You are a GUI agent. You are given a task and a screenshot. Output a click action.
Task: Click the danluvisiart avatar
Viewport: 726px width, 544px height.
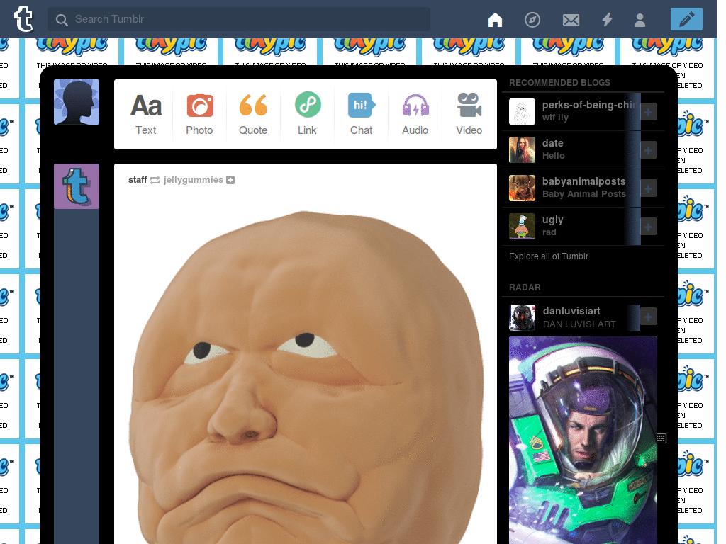(523, 317)
